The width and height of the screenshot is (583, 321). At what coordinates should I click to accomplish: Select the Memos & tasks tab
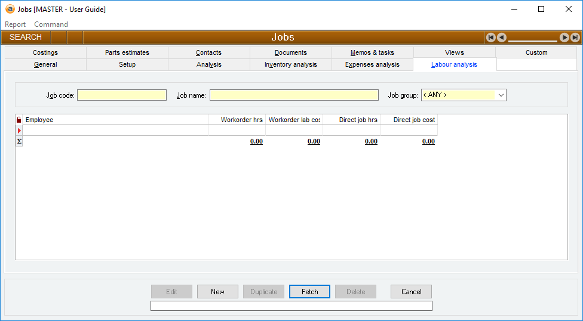pyautogui.click(x=372, y=52)
